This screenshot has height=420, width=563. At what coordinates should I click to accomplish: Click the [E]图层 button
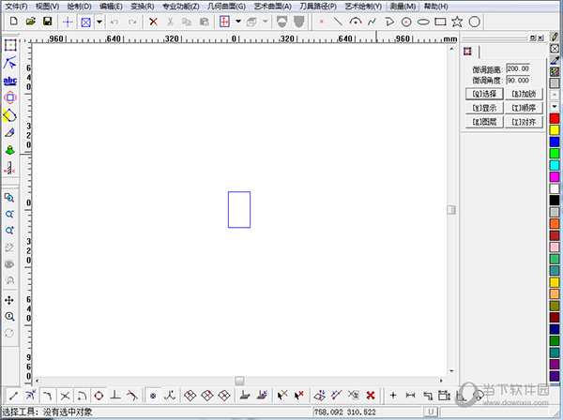(x=484, y=122)
